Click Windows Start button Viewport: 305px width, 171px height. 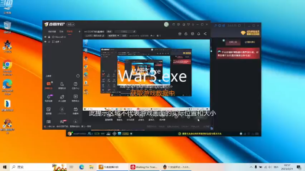[x=5, y=167]
